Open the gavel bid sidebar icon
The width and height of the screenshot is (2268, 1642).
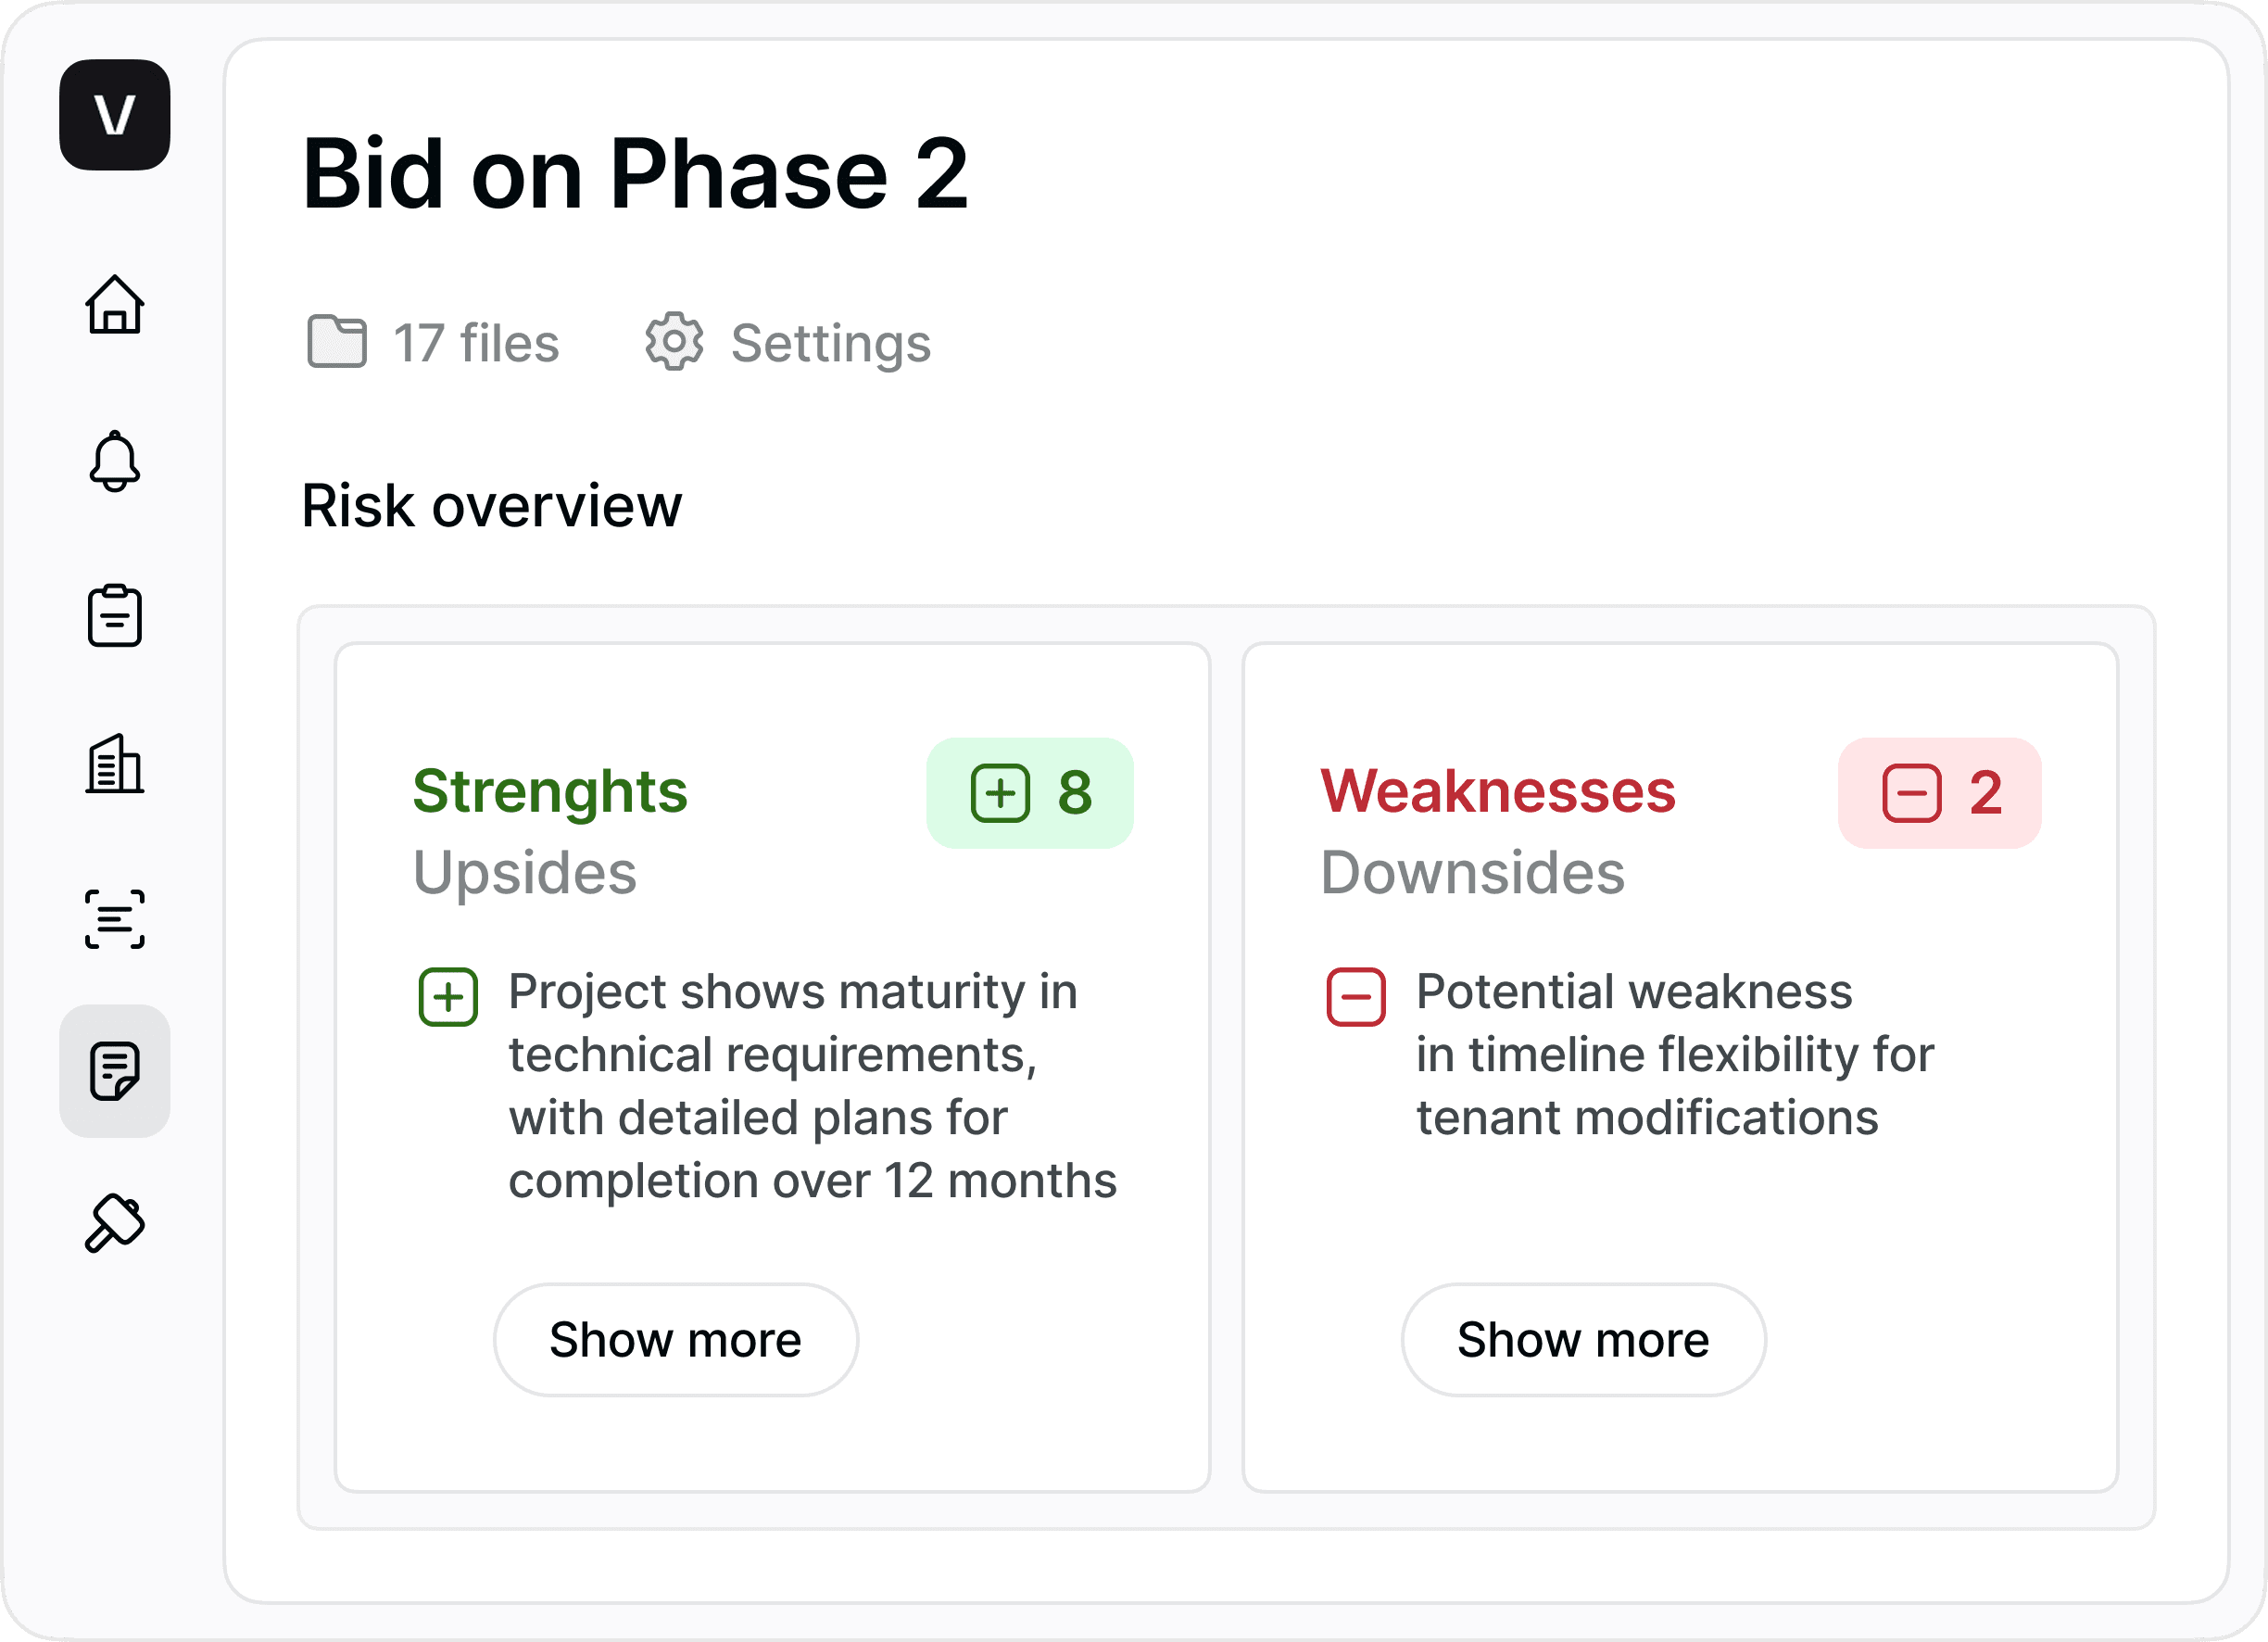pos(114,1223)
